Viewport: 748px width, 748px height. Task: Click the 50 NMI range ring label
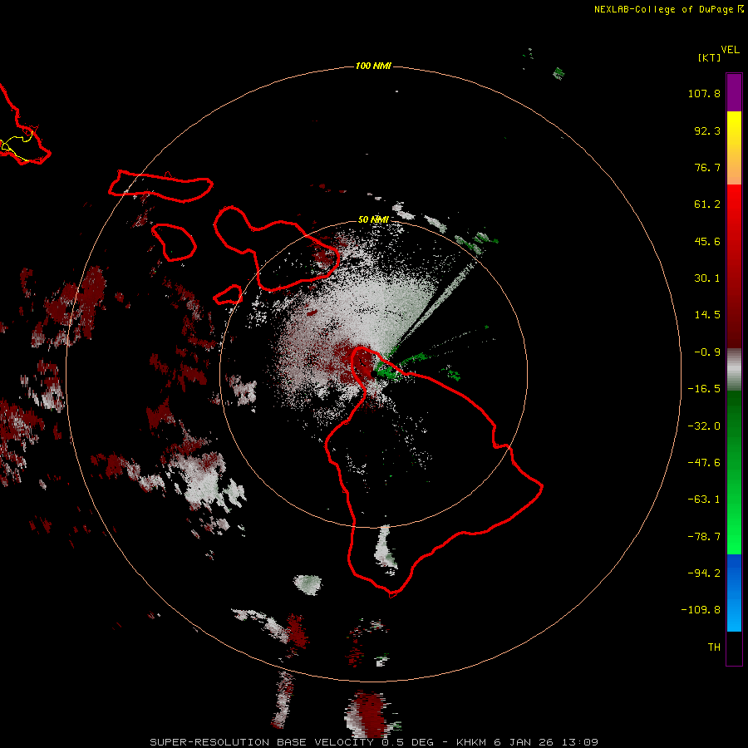[x=373, y=219]
